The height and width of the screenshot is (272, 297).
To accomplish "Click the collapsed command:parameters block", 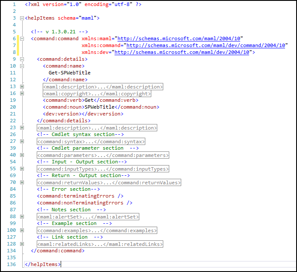I will click(103, 155).
